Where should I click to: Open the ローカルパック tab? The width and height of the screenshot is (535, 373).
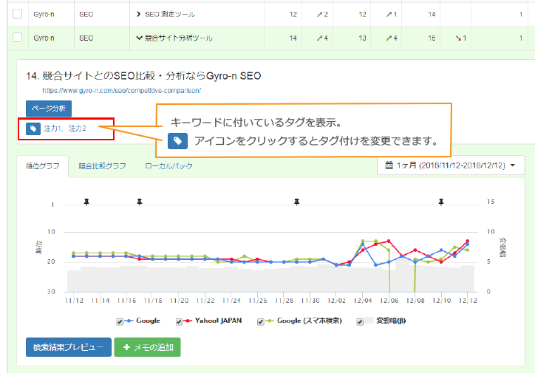coord(168,166)
